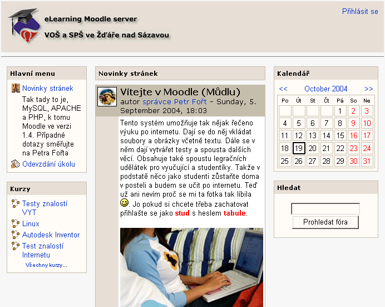Screen dimensions: 385x307
Task: Open the Test znalostí Internetu course
Action: 43,250
